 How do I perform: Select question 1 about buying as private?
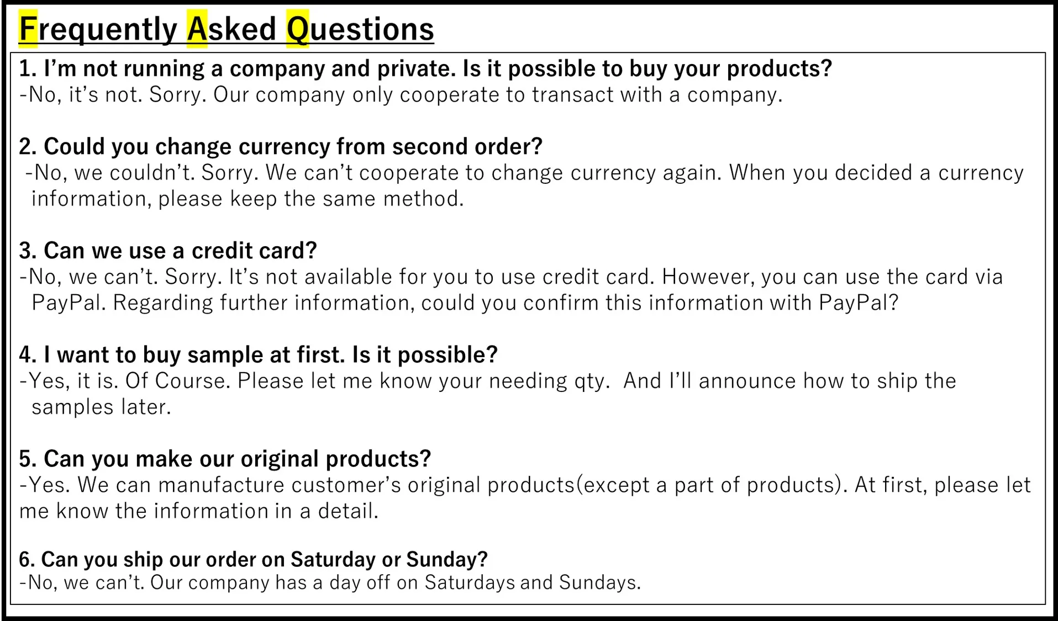425,68
